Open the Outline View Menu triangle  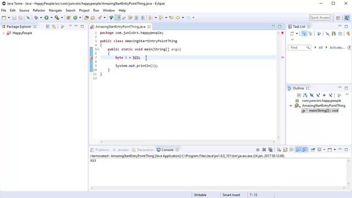[347, 95]
